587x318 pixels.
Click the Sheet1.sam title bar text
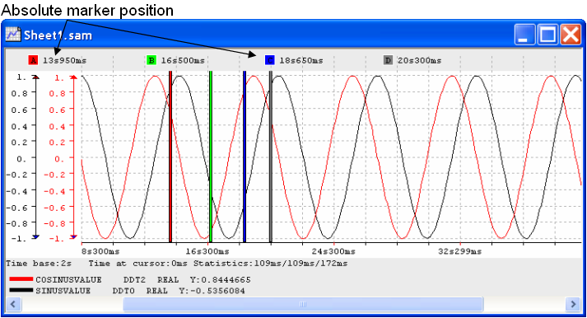click(x=58, y=35)
